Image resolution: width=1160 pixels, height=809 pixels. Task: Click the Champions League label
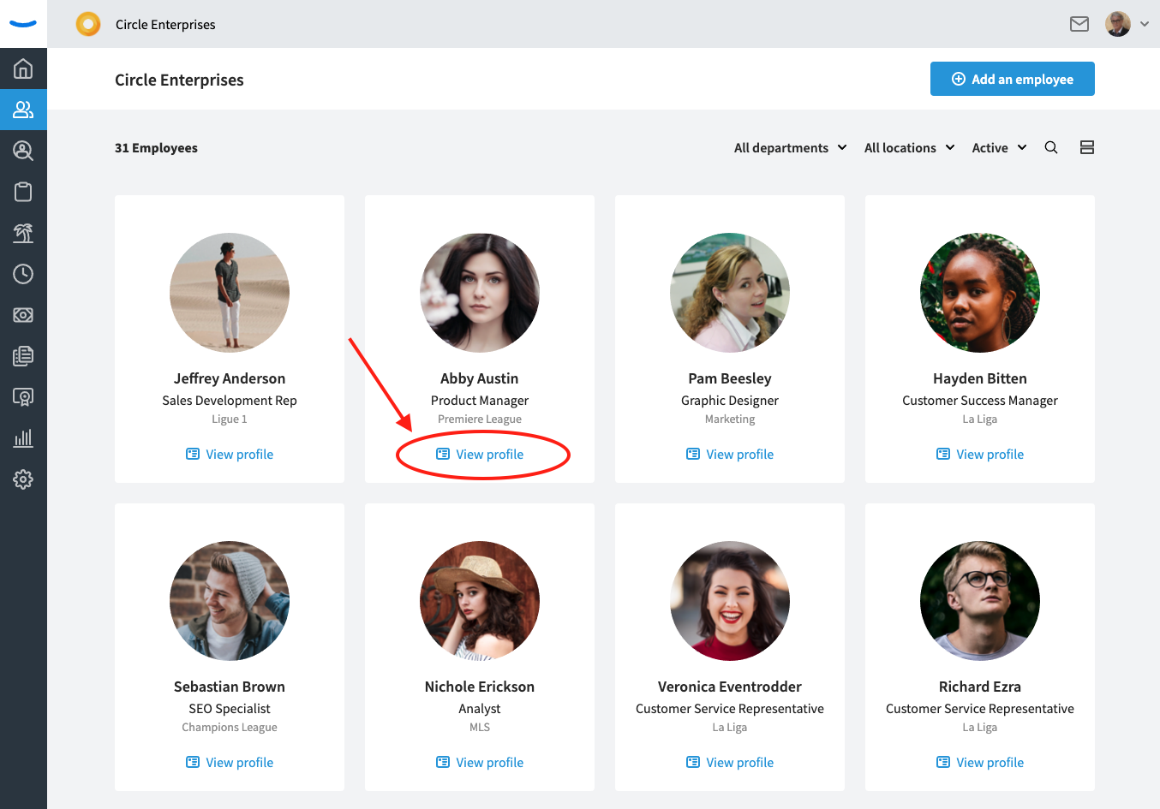coord(230,728)
